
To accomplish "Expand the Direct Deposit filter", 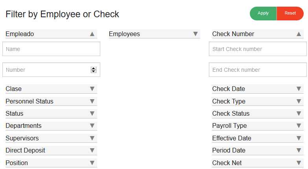I will click(x=92, y=150).
